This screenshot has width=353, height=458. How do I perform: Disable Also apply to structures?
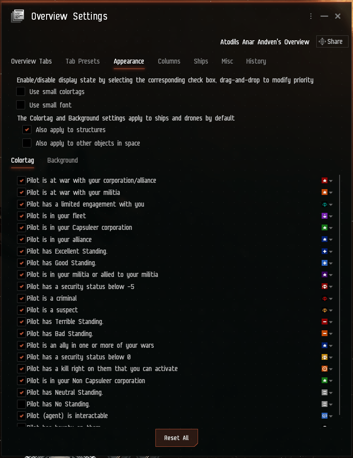click(26, 130)
